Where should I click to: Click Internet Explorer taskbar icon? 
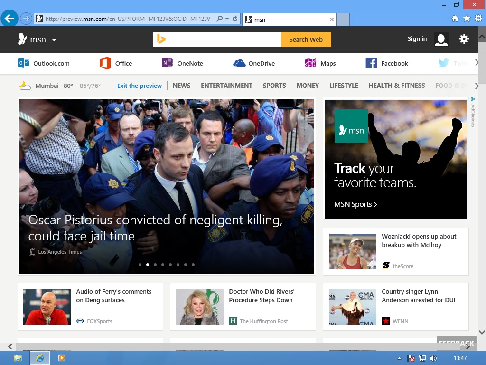[x=40, y=358]
